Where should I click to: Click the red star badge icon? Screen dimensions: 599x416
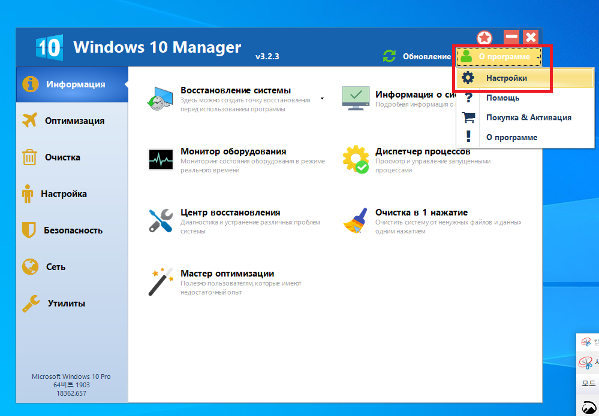484,38
